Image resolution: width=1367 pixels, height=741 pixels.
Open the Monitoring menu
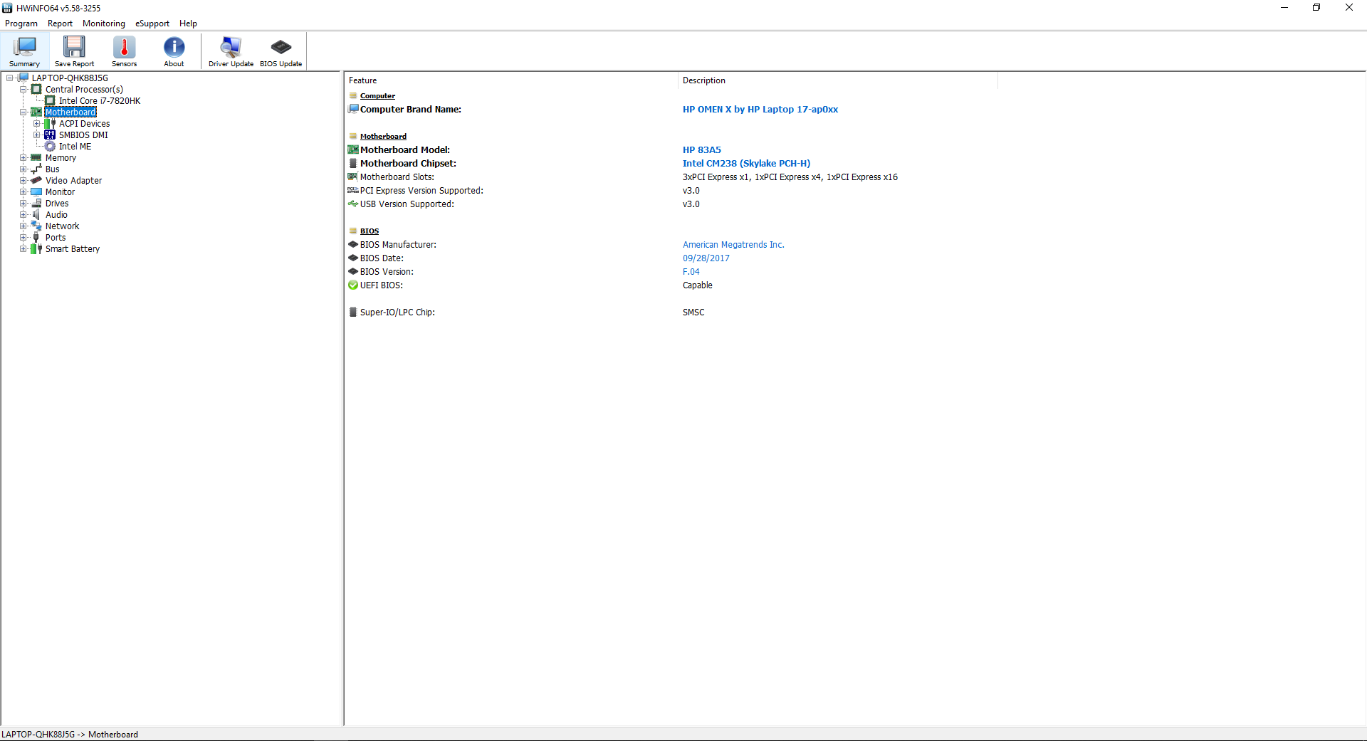104,23
